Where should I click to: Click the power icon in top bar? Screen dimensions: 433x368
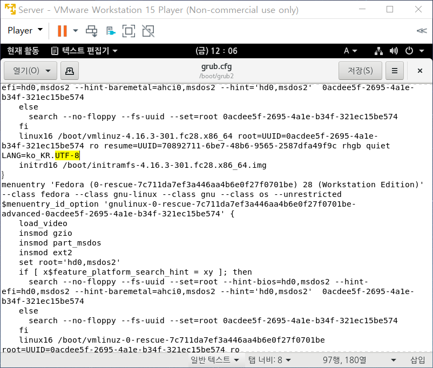click(409, 51)
